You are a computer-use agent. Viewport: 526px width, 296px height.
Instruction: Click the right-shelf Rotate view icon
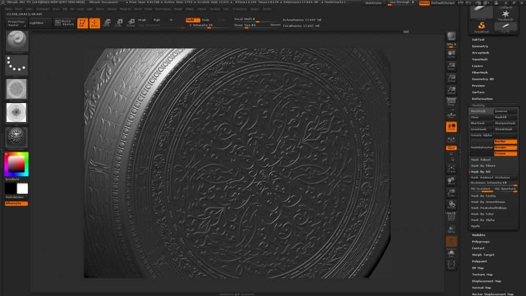(451, 205)
